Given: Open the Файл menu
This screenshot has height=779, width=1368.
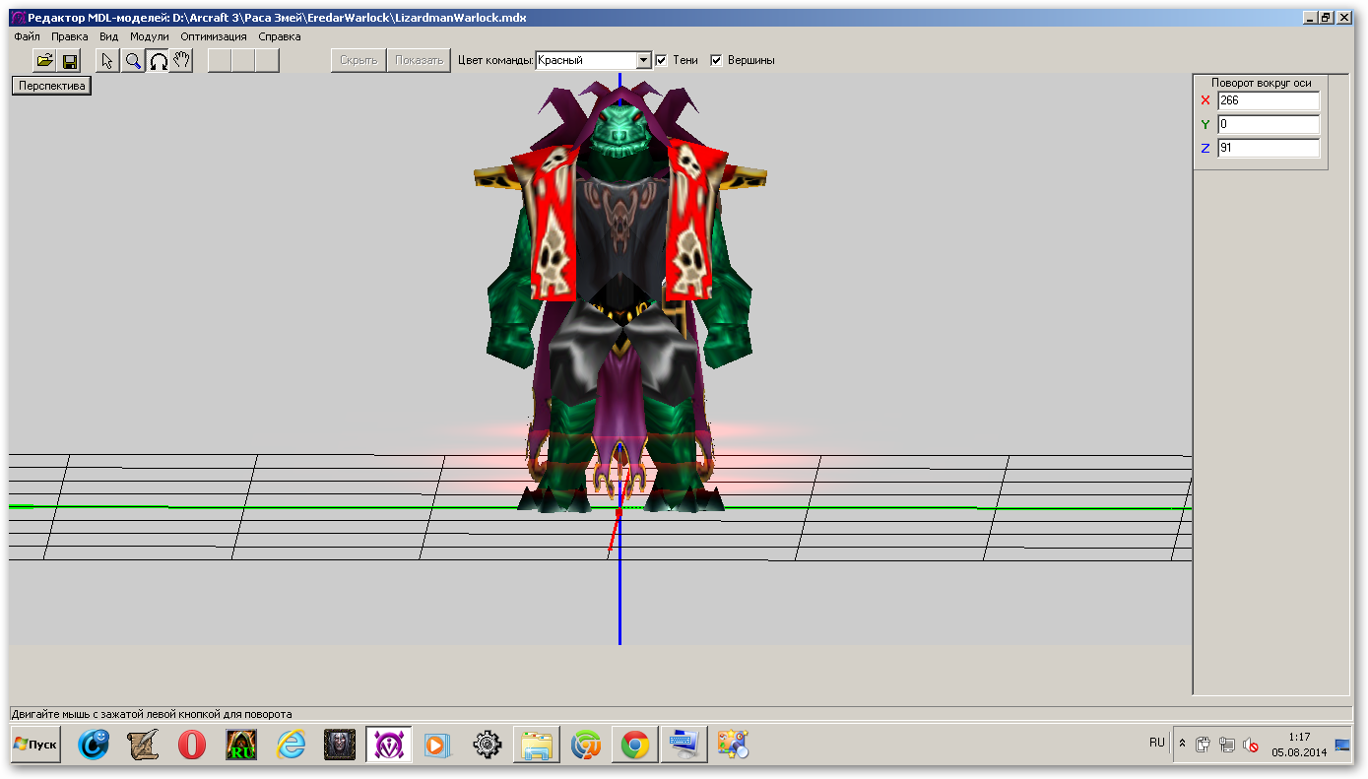Looking at the screenshot, I should click(x=28, y=36).
